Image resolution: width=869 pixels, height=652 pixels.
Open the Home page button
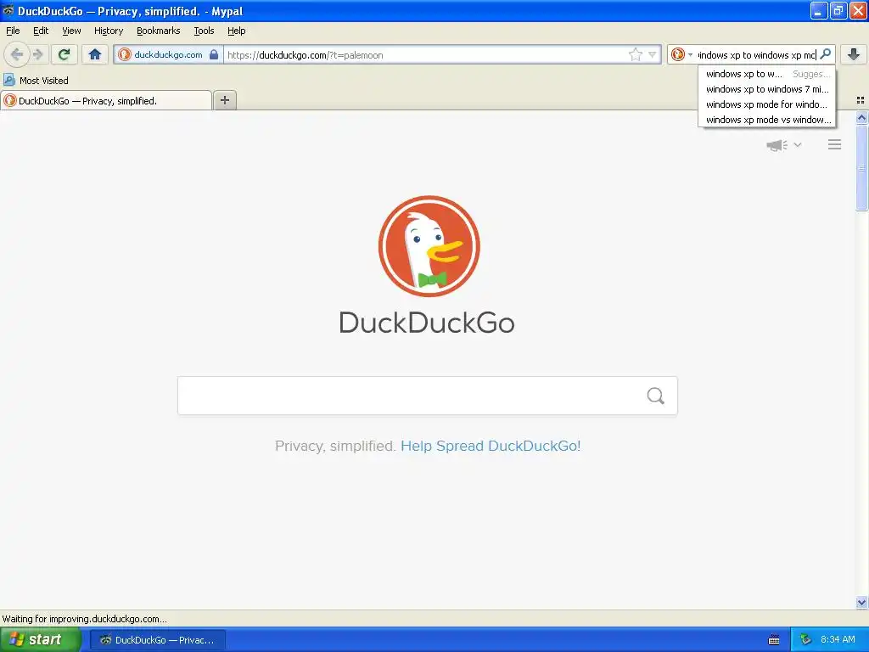coord(95,54)
